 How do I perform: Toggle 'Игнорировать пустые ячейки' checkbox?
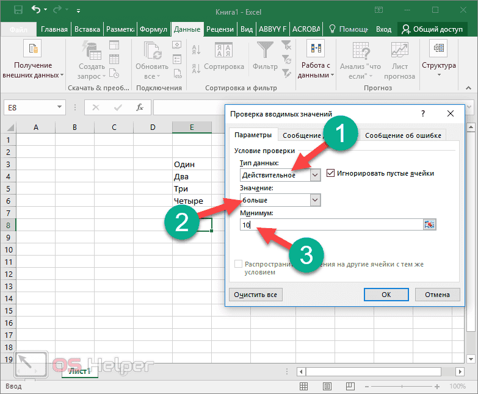[331, 173]
